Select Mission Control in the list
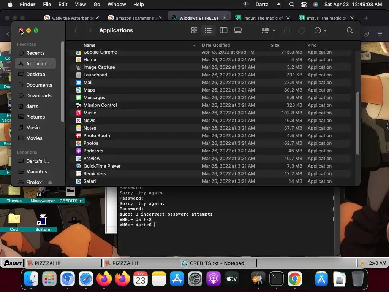This screenshot has height=292, width=389. tap(210, 105)
